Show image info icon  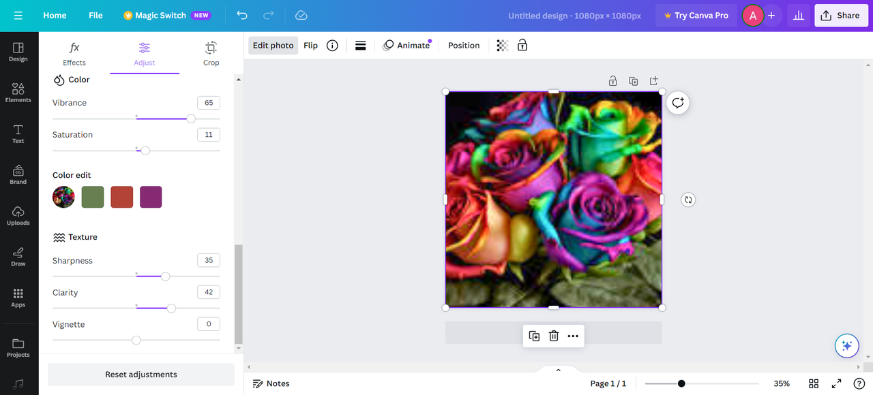(x=332, y=46)
